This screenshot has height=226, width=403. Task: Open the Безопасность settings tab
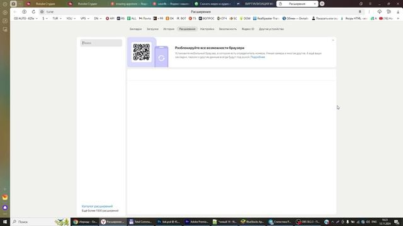(x=228, y=29)
